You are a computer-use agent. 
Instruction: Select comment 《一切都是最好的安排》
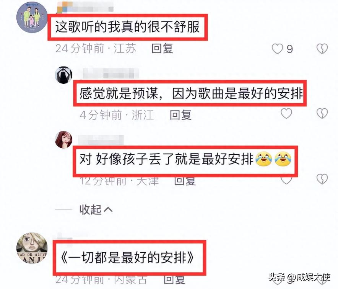(127, 258)
